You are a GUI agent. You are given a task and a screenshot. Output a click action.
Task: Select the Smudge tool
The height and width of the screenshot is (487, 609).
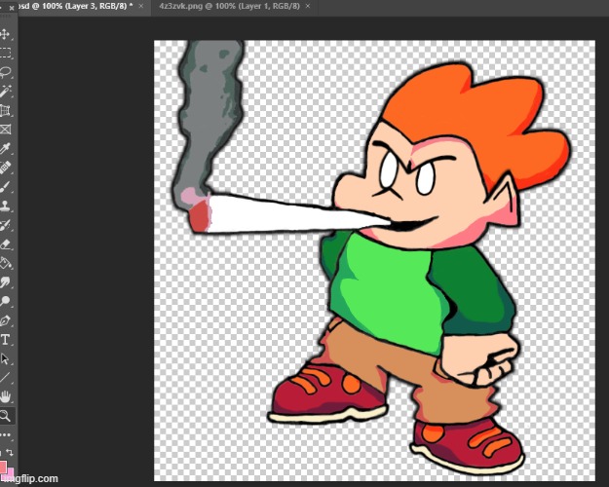coord(5,281)
